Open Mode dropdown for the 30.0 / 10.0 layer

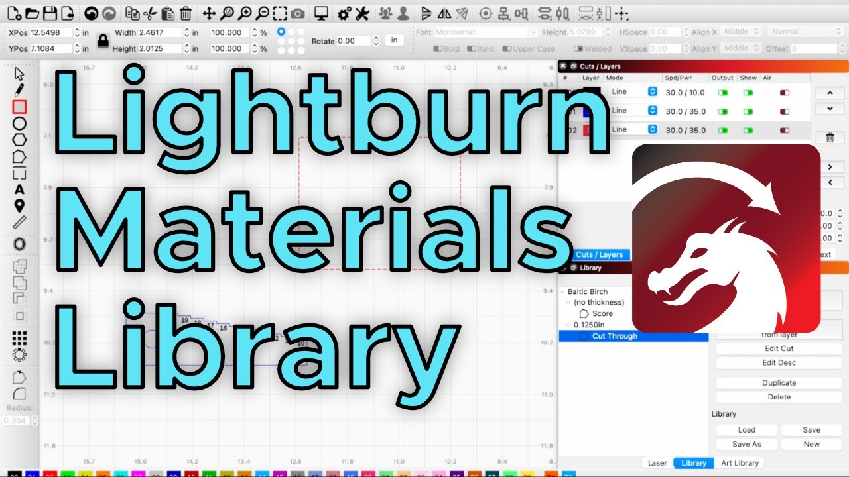pyautogui.click(x=634, y=91)
